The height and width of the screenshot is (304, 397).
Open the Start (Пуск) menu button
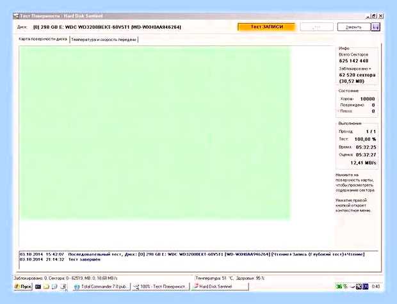(23, 287)
